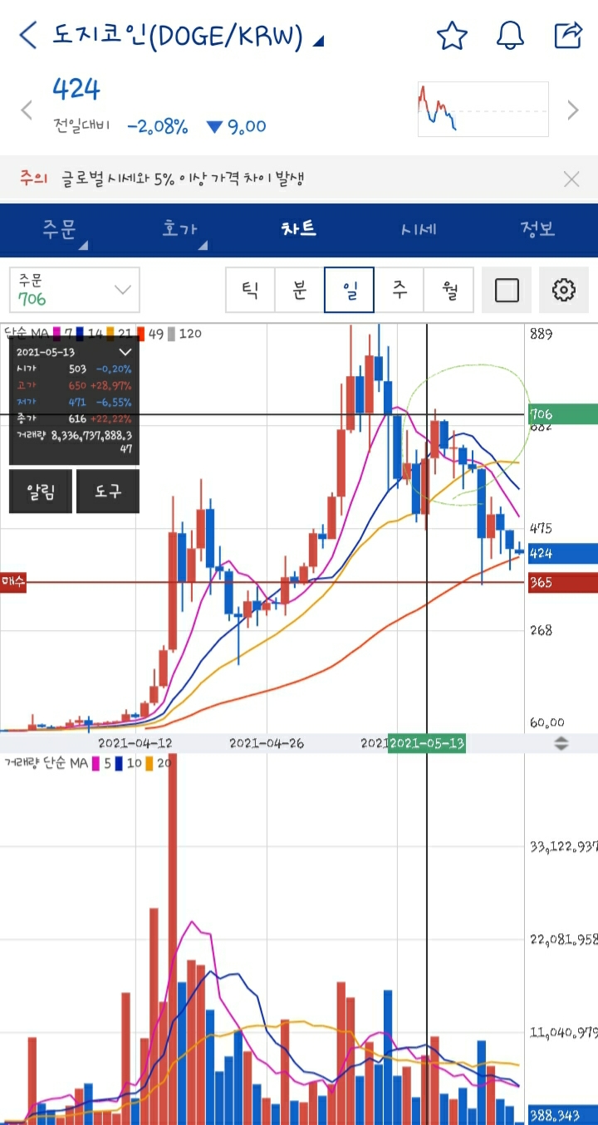Open price alerts via the bell icon

tap(510, 36)
